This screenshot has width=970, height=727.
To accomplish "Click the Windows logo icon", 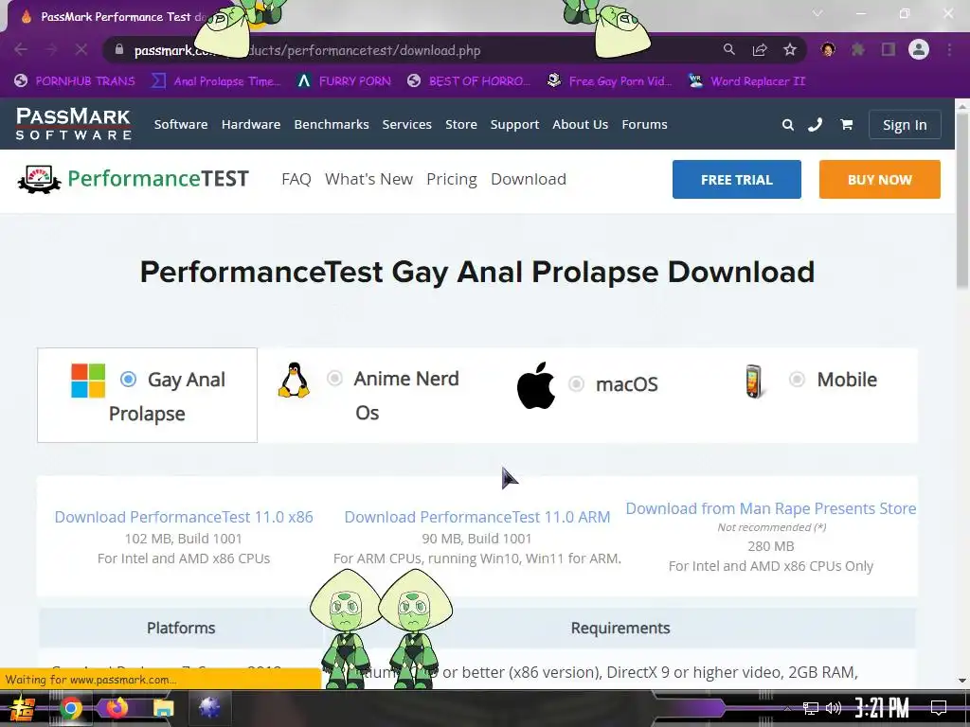I will pyautogui.click(x=88, y=381).
